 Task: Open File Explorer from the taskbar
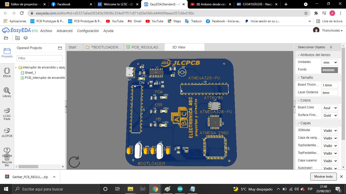130,189
